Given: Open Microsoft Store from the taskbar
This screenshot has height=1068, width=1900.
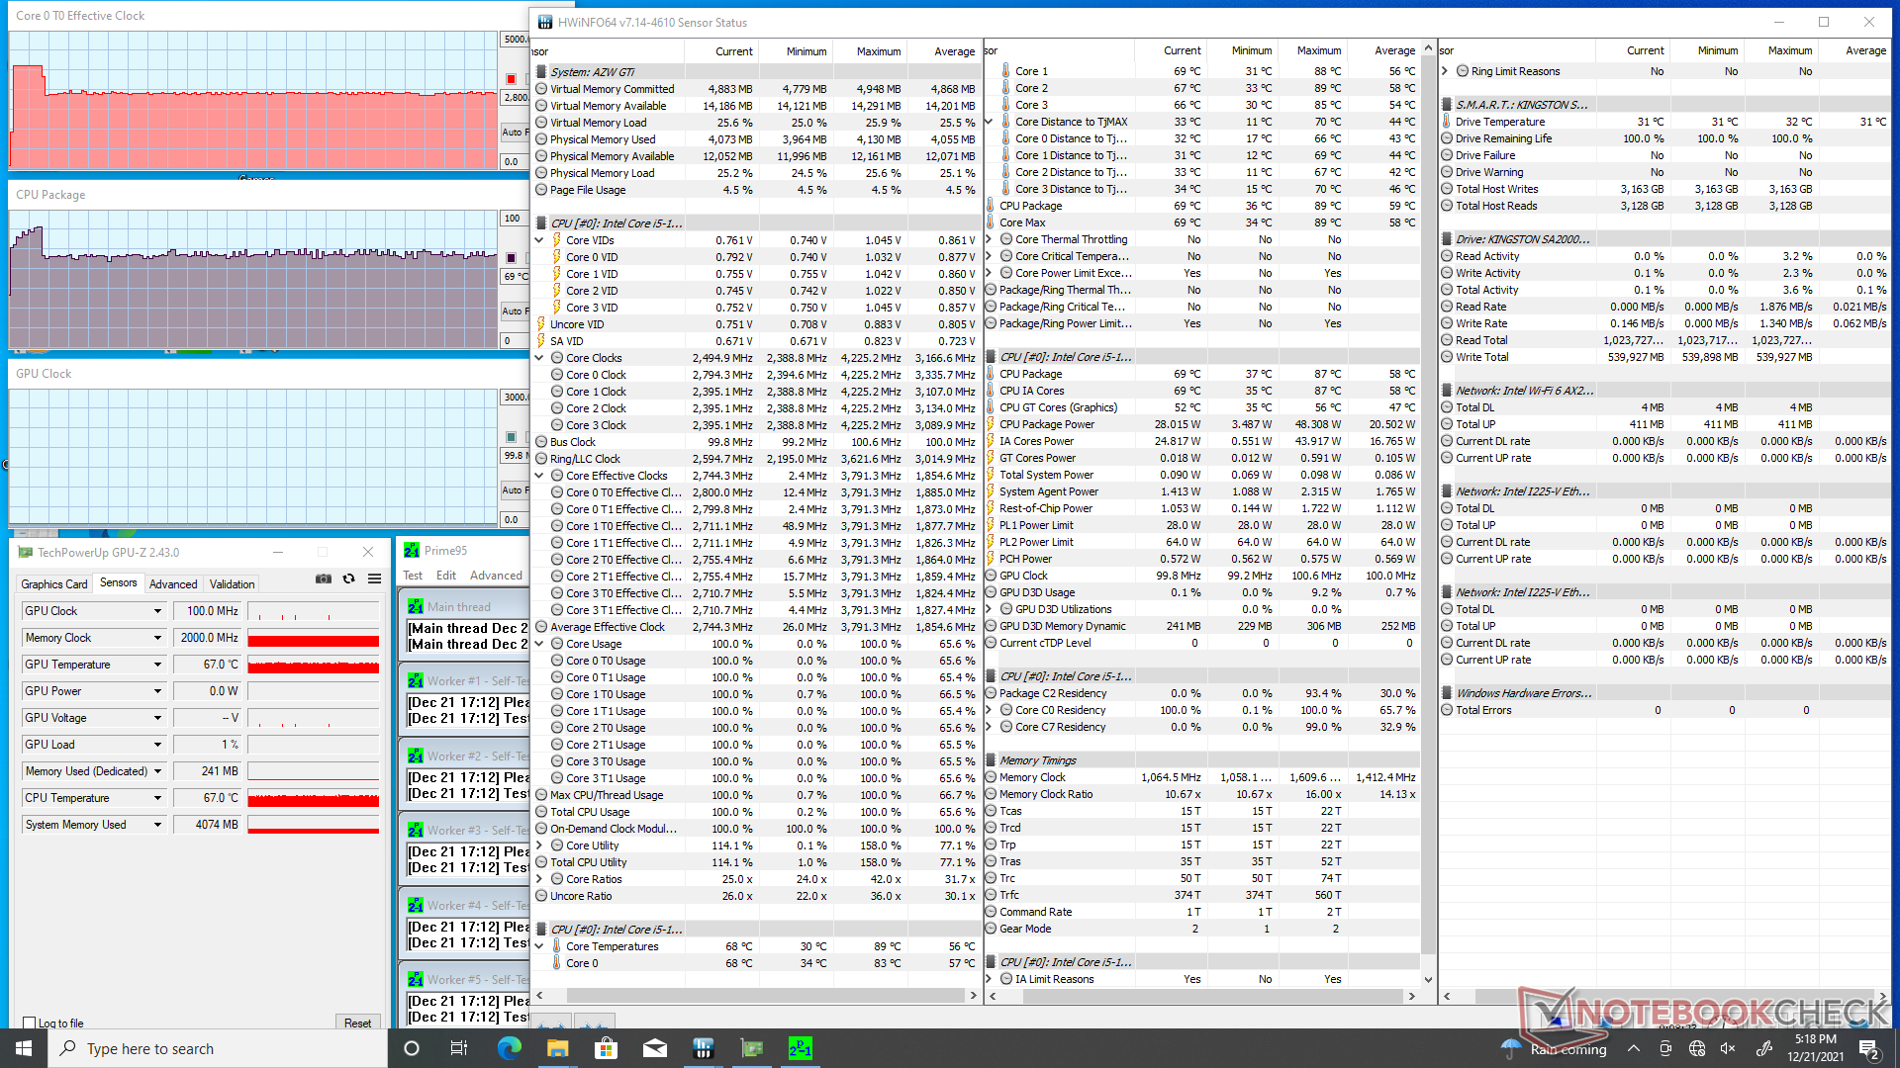Looking at the screenshot, I should [607, 1048].
